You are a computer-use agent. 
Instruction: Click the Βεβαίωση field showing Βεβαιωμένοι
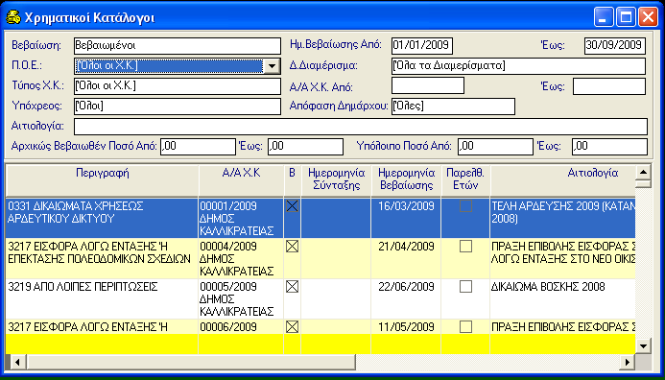tap(178, 46)
